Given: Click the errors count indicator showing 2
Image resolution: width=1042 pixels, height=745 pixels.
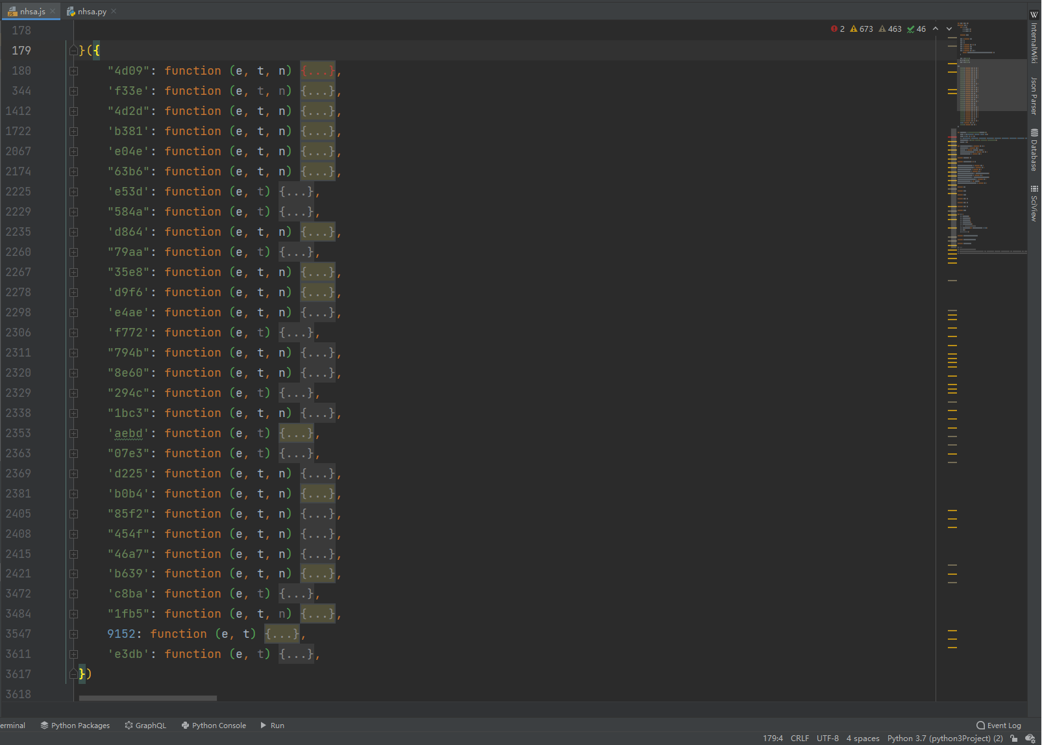Looking at the screenshot, I should click(x=837, y=29).
